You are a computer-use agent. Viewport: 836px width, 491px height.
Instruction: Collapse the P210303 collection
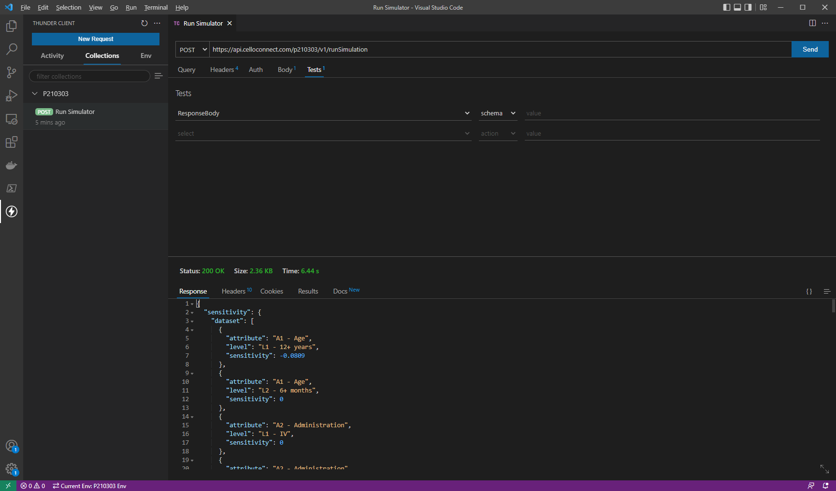pos(34,93)
